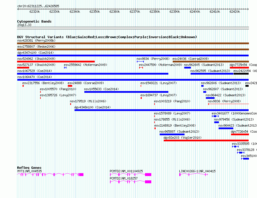Image resolution: width=257 pixels, height=198 pixels.
Task: Click the esv1694737 (Levy2007) variant label
Action: click(159, 95)
